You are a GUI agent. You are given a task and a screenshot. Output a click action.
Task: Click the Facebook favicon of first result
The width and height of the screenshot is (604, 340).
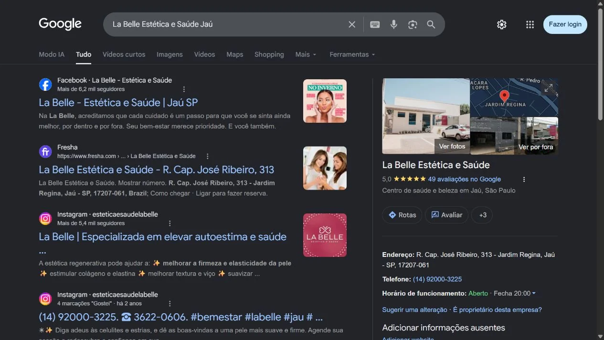point(45,85)
